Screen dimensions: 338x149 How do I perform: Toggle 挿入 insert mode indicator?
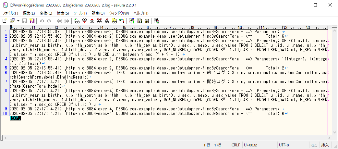[x=325, y=145]
